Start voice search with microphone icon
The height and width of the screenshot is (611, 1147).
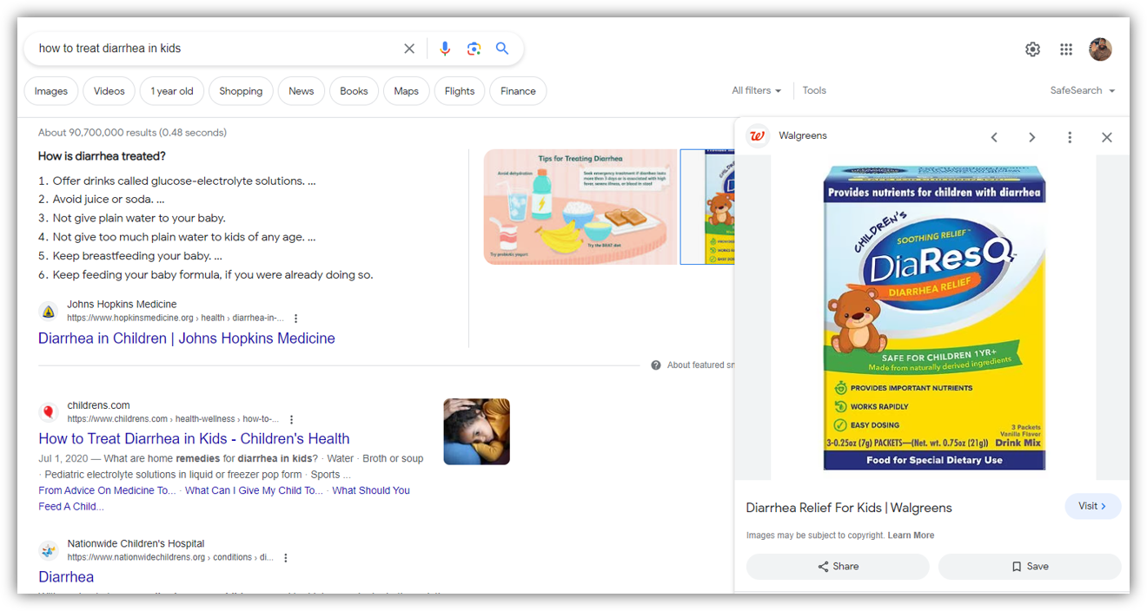(445, 49)
